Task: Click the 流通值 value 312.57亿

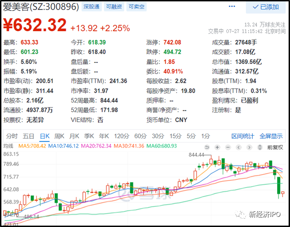Action: tap(247, 71)
